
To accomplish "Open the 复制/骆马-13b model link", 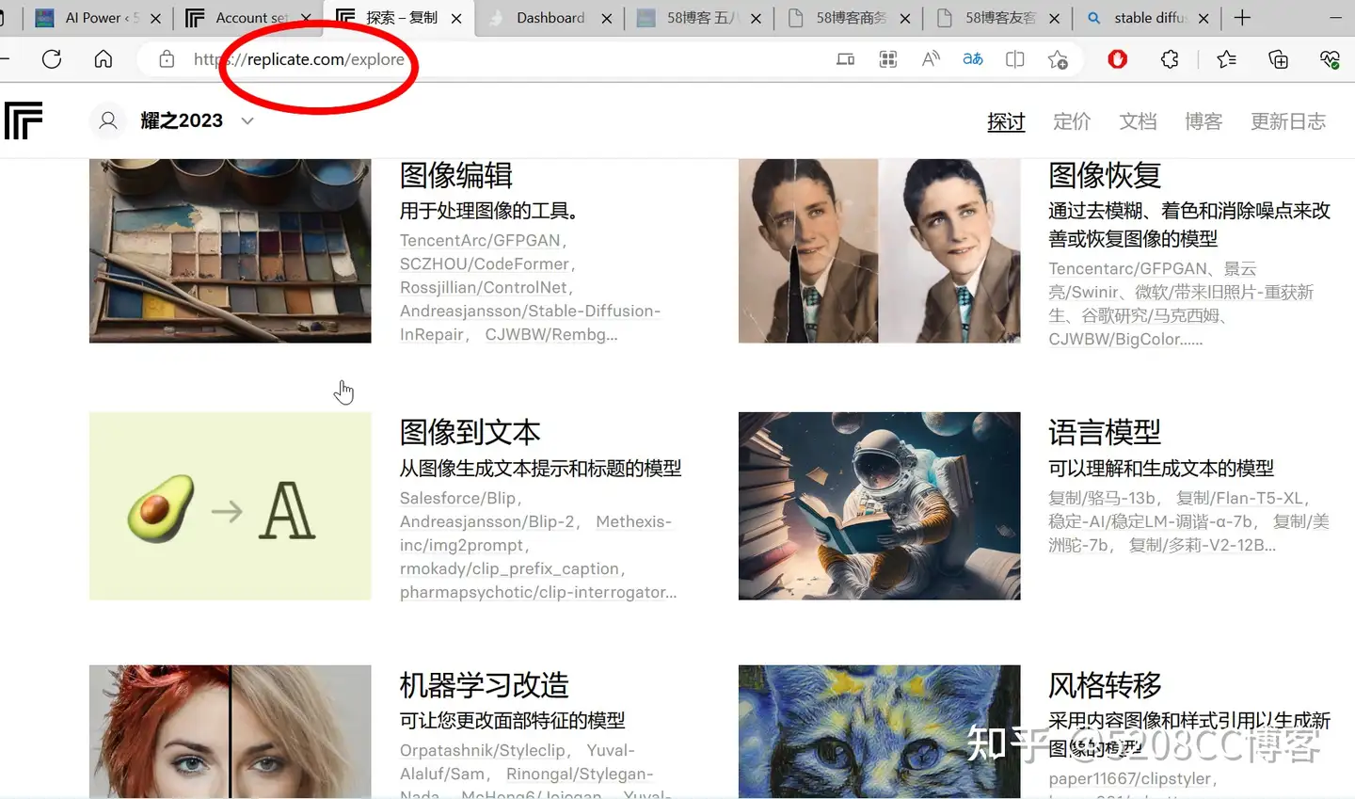I will (x=1102, y=498).
